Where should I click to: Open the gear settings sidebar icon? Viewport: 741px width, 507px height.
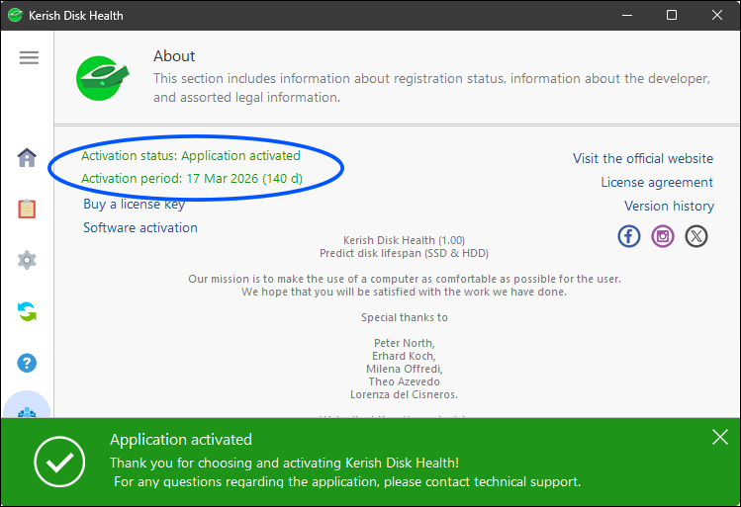point(27,260)
